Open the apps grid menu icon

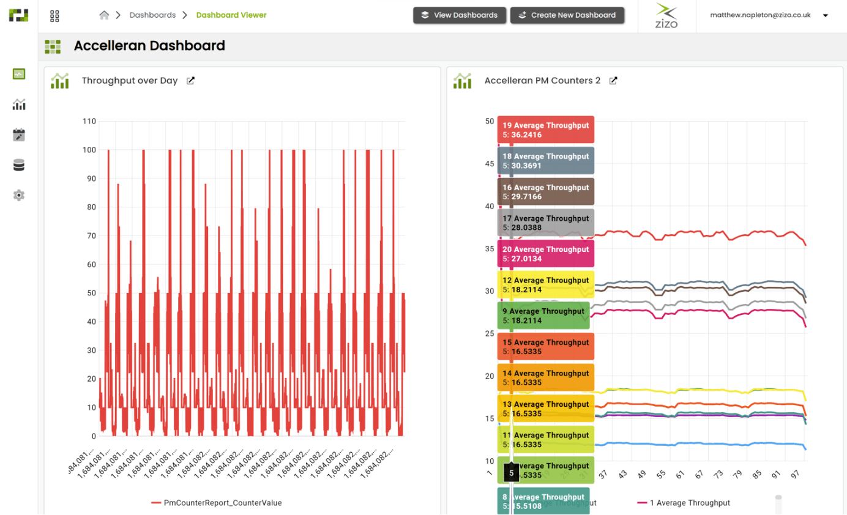click(54, 16)
